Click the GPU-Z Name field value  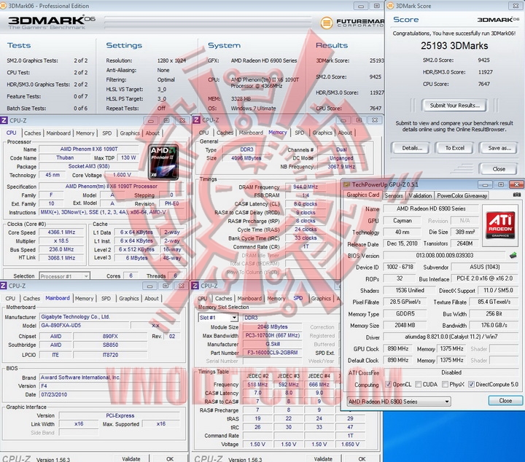(431, 208)
